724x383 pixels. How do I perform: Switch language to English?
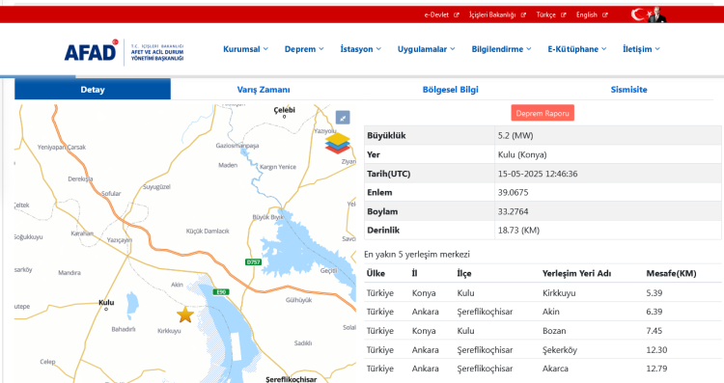click(586, 14)
